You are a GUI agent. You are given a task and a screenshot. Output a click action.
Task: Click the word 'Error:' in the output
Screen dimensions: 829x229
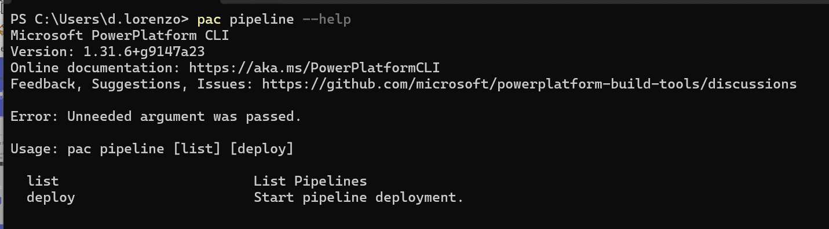pos(35,116)
